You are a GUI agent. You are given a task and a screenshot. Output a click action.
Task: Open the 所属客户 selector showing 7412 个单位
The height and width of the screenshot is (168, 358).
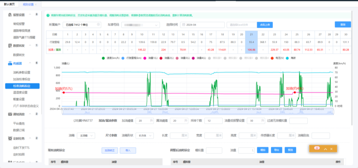[x=82, y=25]
